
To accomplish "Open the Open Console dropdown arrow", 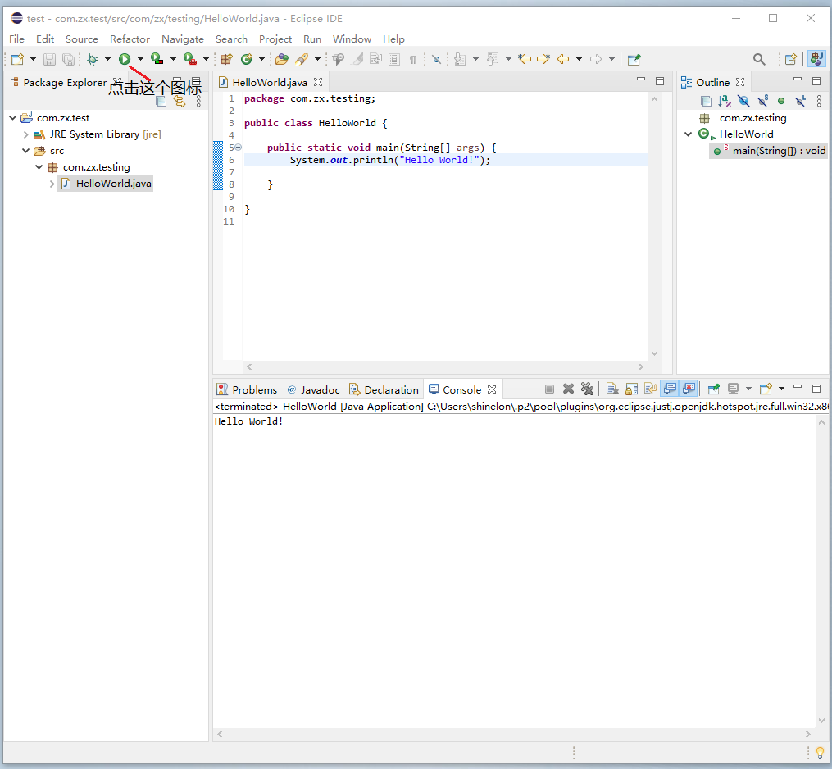I will (781, 389).
